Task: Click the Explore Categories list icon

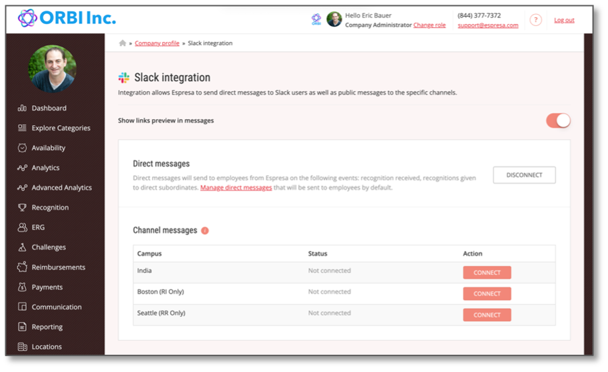Action: tap(22, 128)
